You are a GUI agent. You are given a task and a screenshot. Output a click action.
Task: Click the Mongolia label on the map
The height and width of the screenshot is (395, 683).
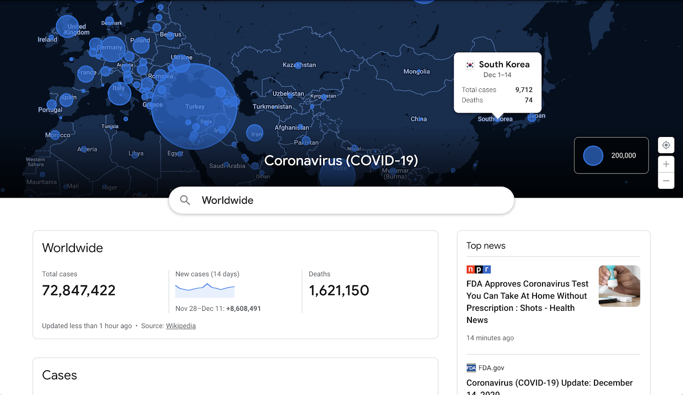[x=416, y=72]
